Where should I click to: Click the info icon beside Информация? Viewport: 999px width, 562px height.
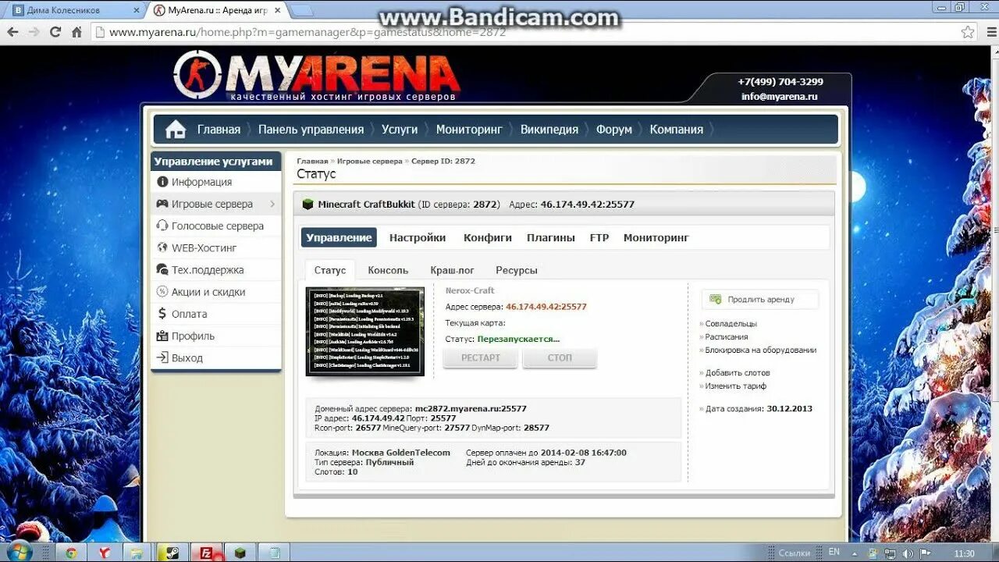coord(162,182)
